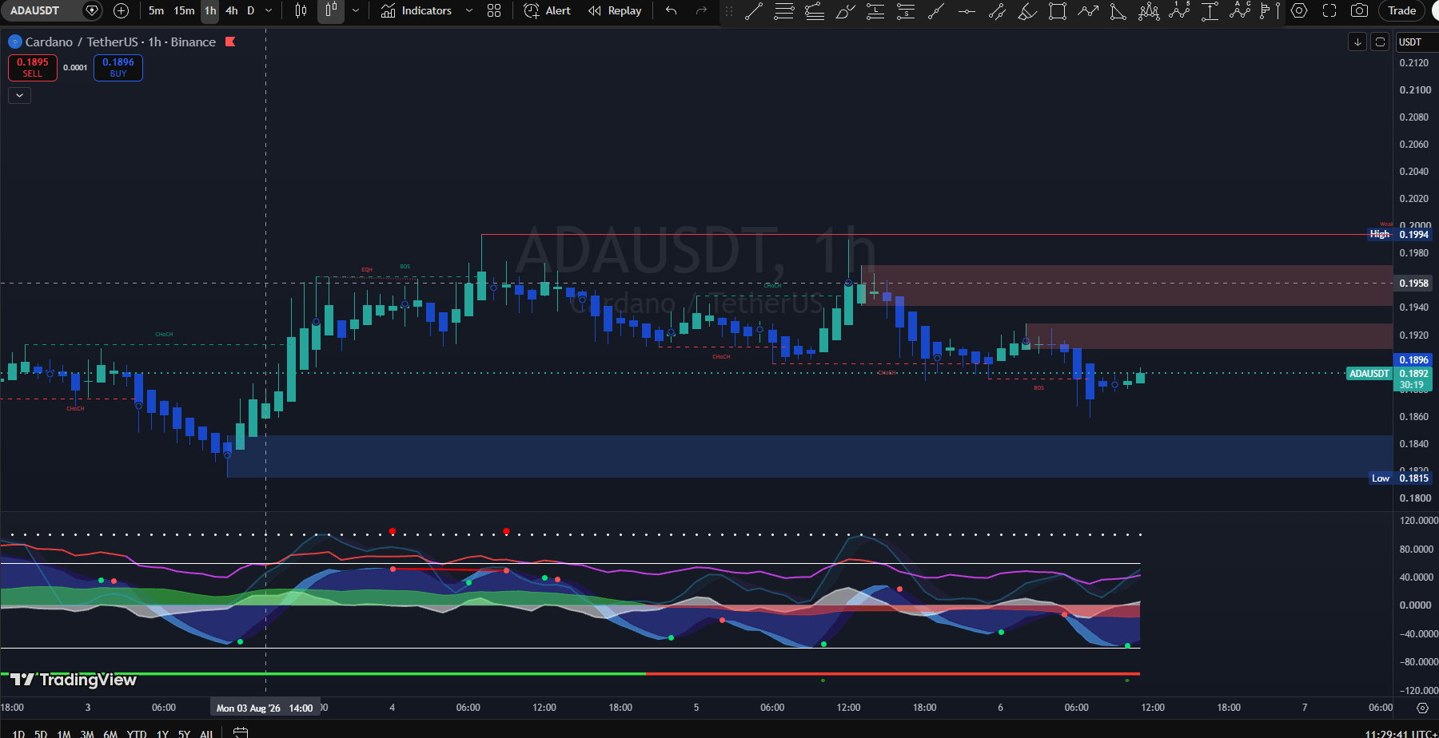Select the 1h timeframe

tap(210, 10)
